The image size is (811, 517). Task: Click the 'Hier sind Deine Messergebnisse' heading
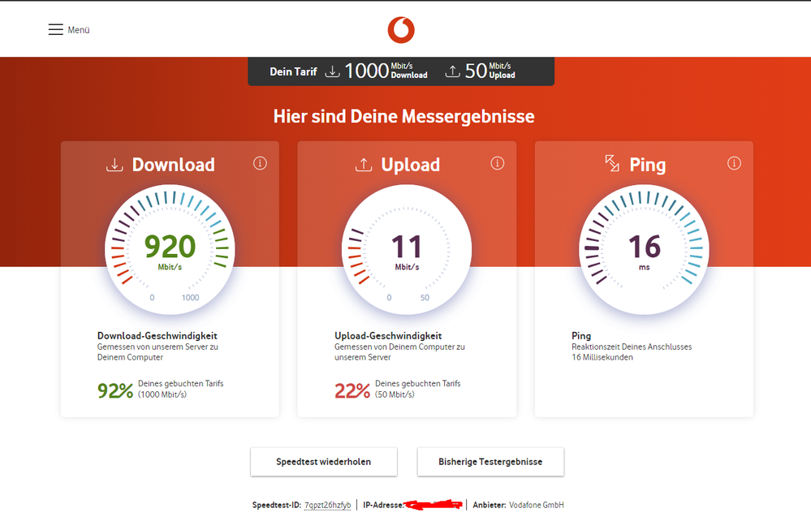pos(403,116)
